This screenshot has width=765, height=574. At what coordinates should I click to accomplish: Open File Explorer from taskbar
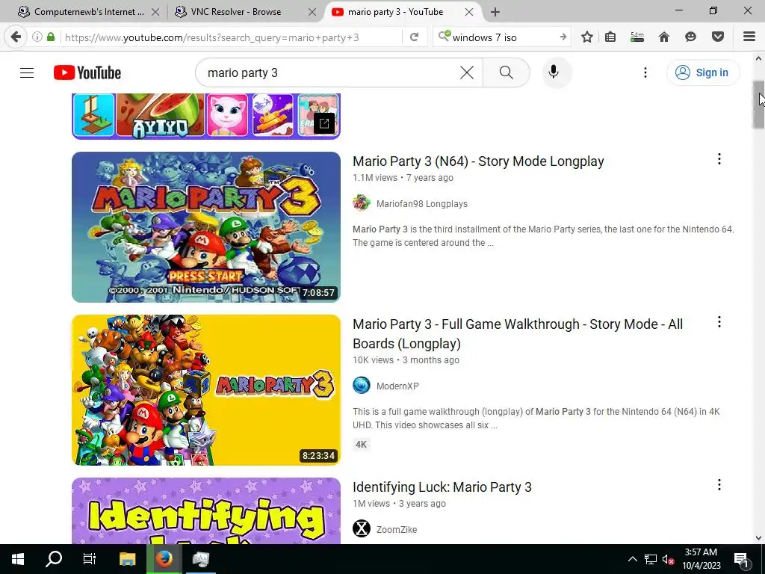[x=128, y=559]
